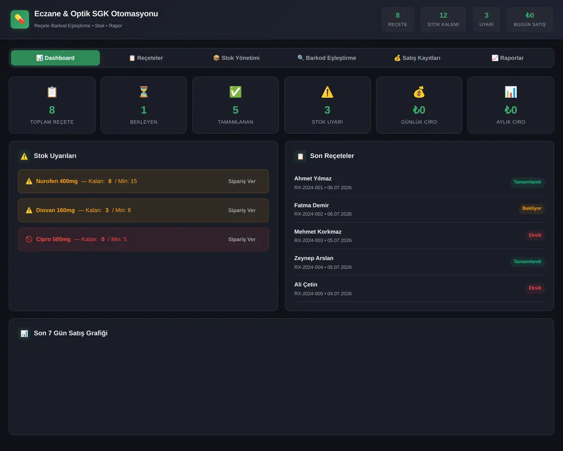The height and width of the screenshot is (451, 563).
Task: Click the Eksik badge for Ali Çetin
Action: pos(535,288)
